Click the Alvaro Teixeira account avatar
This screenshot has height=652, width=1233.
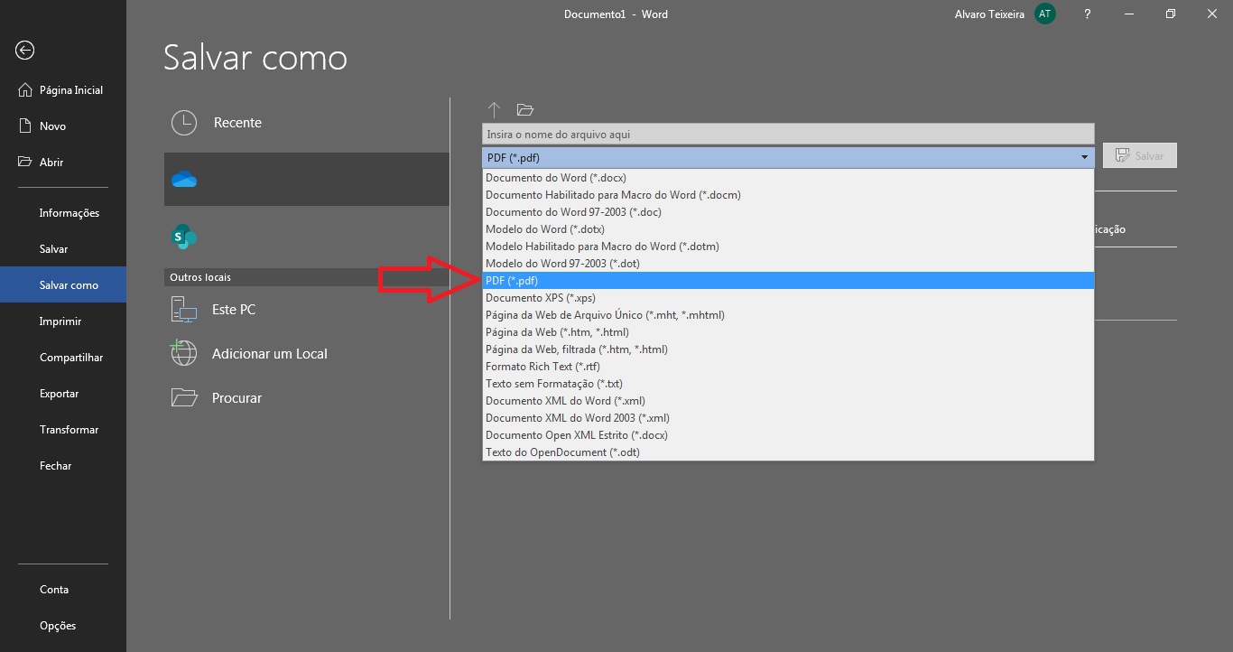point(1043,14)
